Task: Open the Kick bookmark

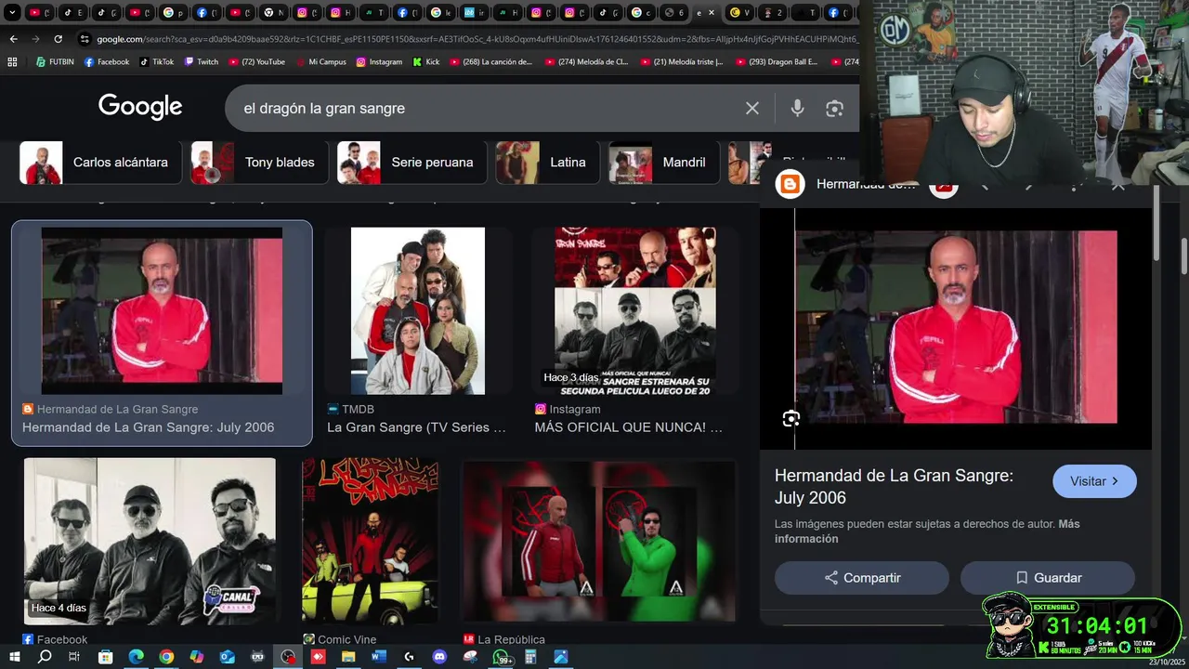Action: coord(426,62)
